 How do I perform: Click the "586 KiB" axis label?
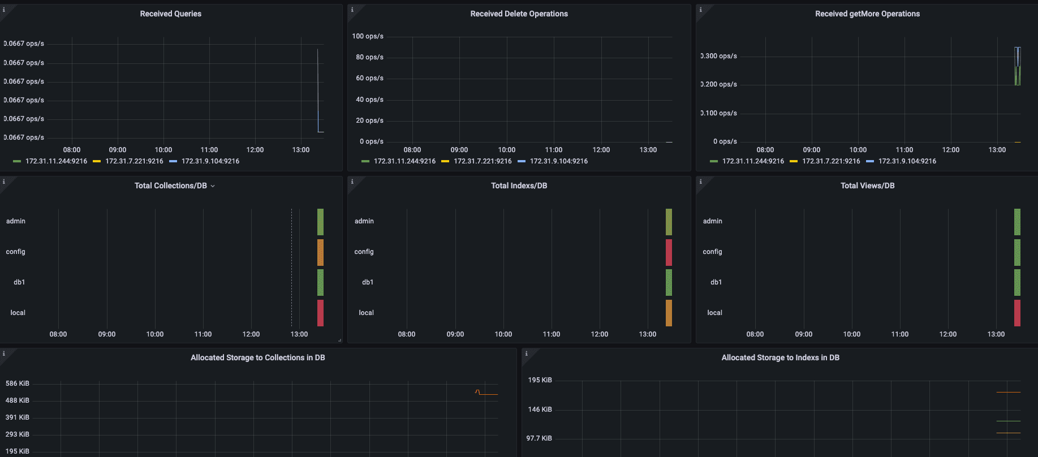tap(18, 383)
